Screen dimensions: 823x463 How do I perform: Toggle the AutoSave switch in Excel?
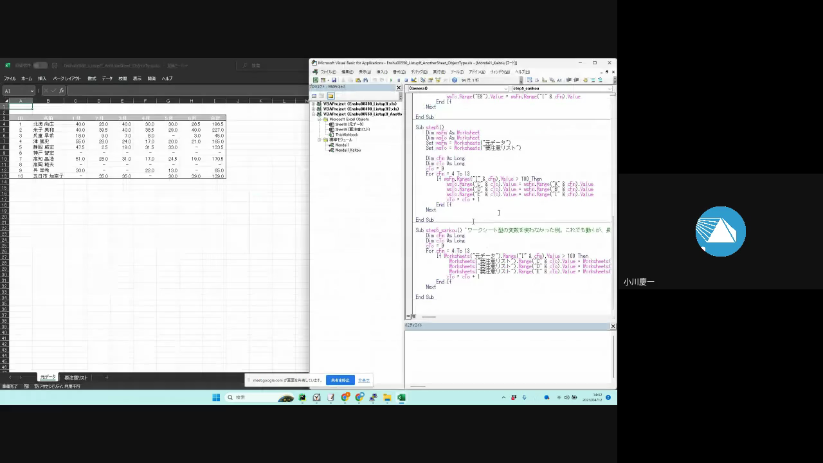point(40,66)
